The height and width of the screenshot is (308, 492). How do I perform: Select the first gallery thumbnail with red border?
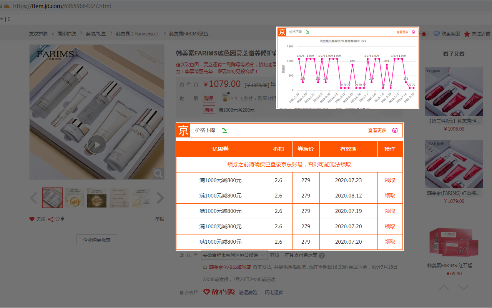52,198
